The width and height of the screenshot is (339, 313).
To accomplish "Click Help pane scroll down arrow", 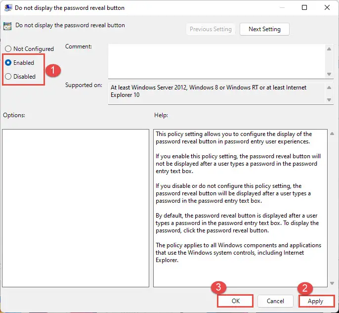I will pos(332,283).
